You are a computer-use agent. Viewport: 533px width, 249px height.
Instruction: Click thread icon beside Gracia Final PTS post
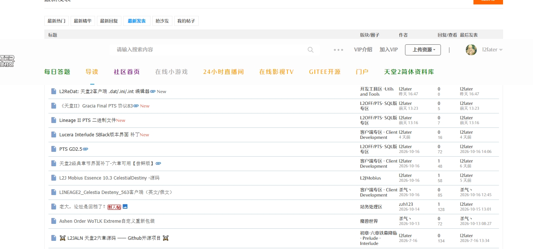(54, 106)
